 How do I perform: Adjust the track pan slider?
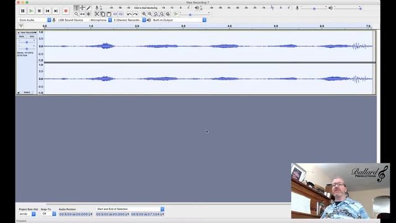(27, 48)
